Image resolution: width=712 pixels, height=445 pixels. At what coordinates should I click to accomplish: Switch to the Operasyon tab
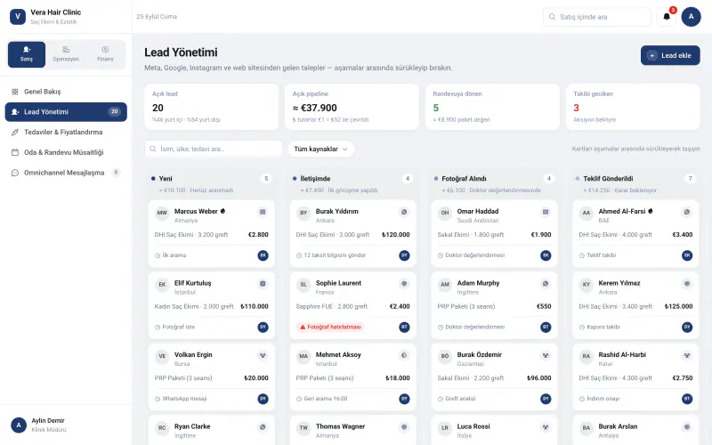[66, 54]
